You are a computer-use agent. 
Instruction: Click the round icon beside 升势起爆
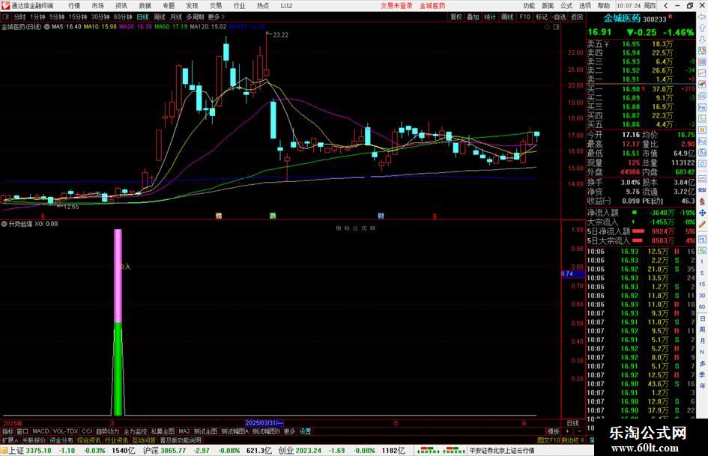4,224
